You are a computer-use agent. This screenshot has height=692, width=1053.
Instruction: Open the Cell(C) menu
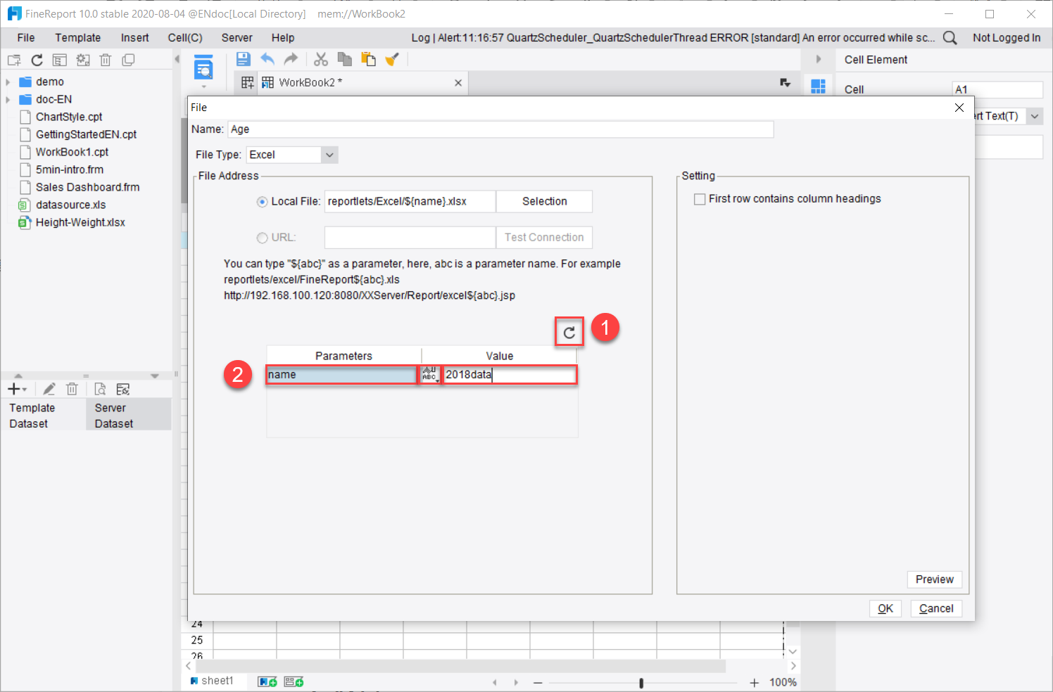click(x=185, y=38)
